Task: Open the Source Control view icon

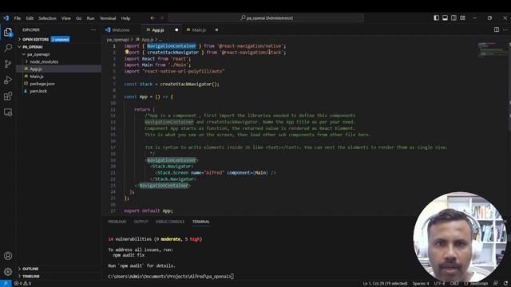Action: click(x=8, y=64)
